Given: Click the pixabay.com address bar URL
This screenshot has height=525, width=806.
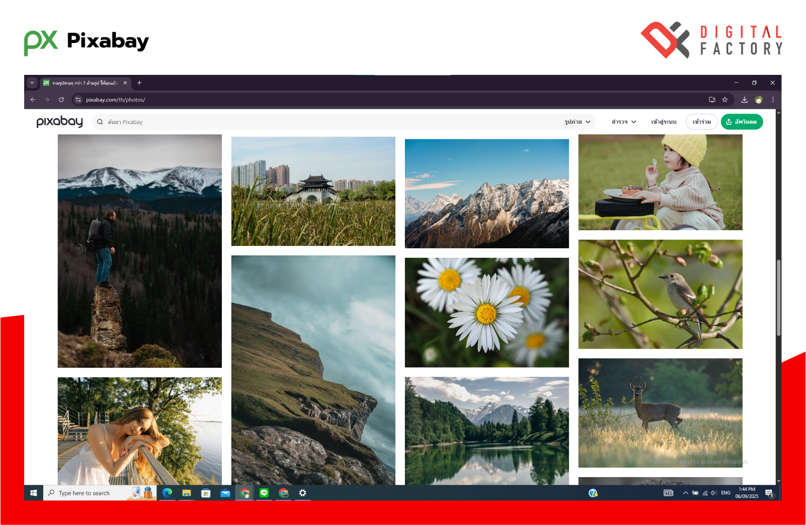Looking at the screenshot, I should click(116, 100).
